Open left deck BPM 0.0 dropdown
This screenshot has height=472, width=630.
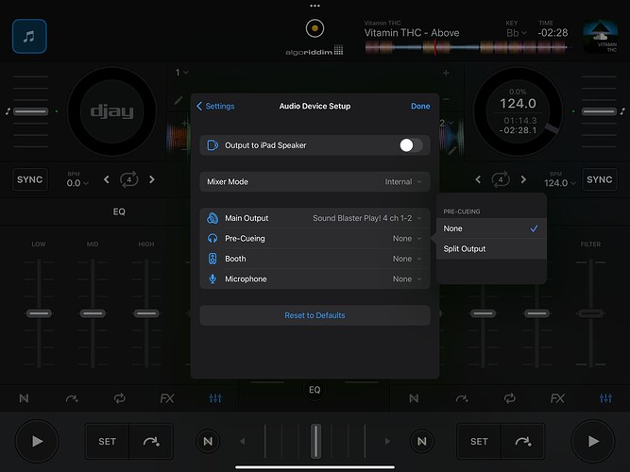coord(77,179)
